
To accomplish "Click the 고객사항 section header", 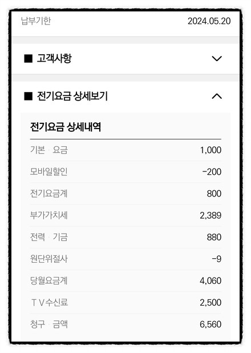I will pyautogui.click(x=125, y=59).
